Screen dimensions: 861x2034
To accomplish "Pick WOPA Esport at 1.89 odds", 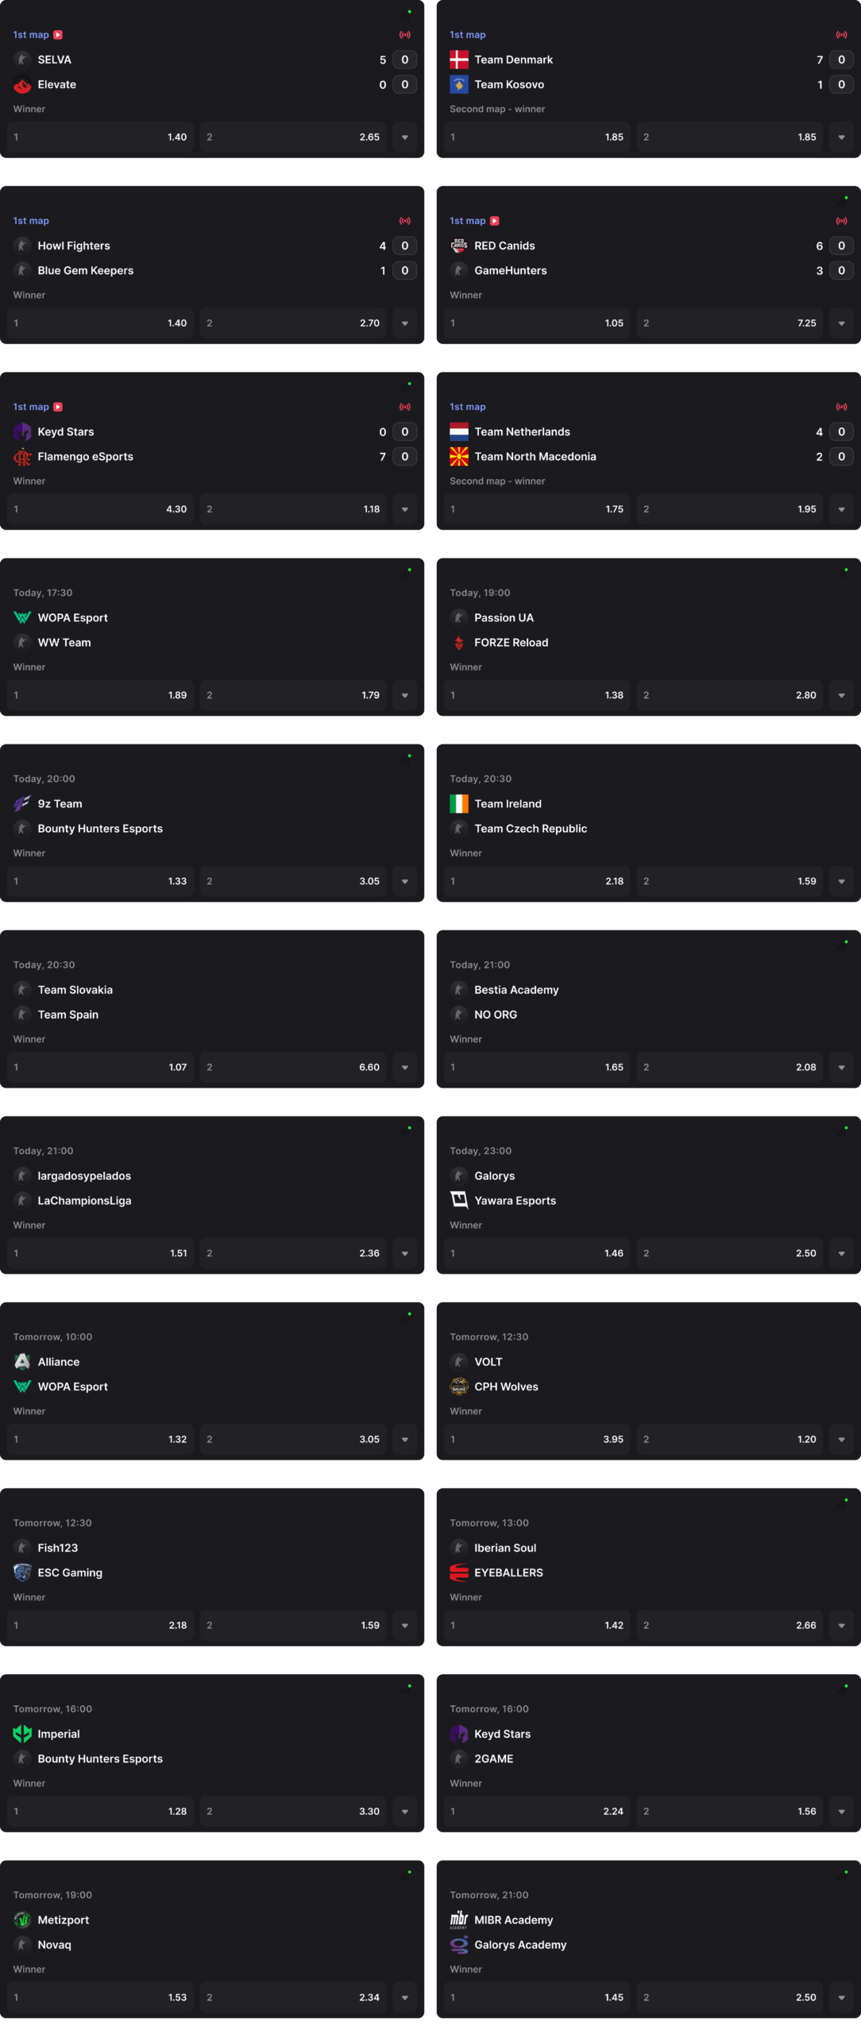I will click(100, 695).
